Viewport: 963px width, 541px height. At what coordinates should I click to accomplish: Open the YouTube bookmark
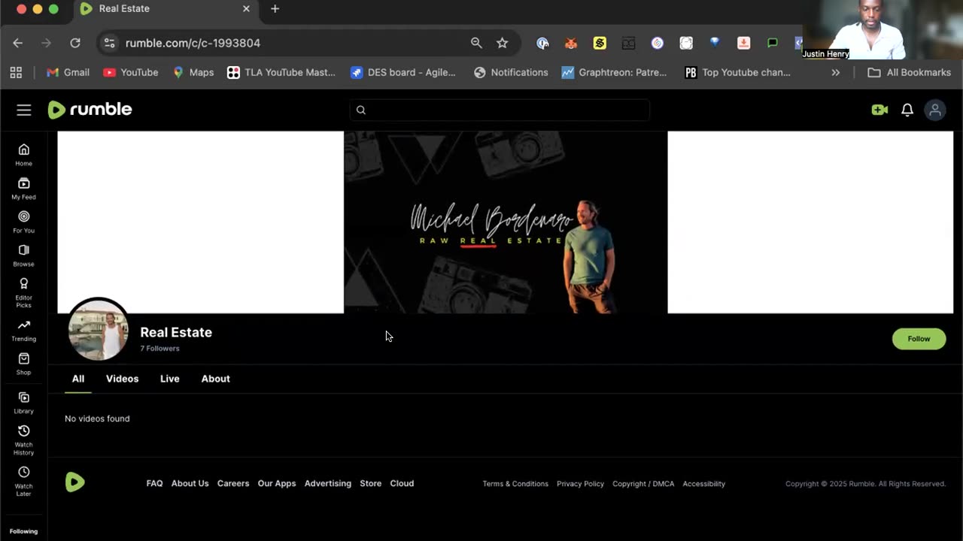point(130,72)
